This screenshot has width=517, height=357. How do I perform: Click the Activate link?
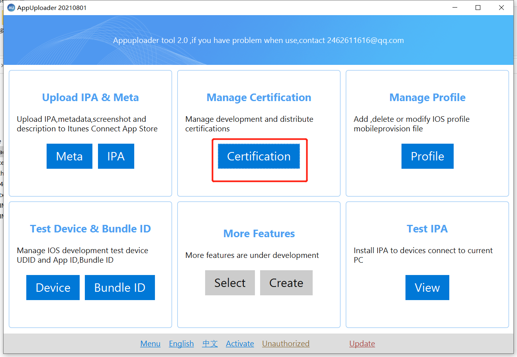(240, 343)
